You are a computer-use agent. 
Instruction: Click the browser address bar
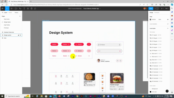click(74, 5)
